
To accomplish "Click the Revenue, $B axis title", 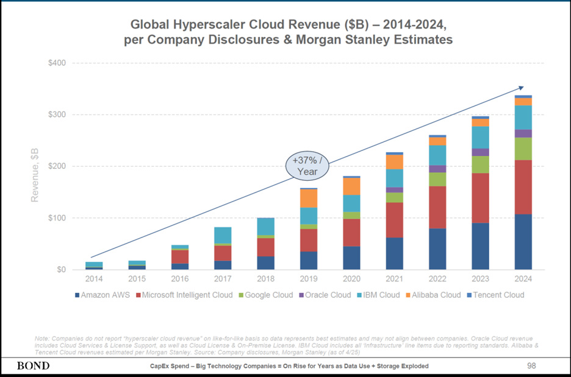I will click(36, 174).
